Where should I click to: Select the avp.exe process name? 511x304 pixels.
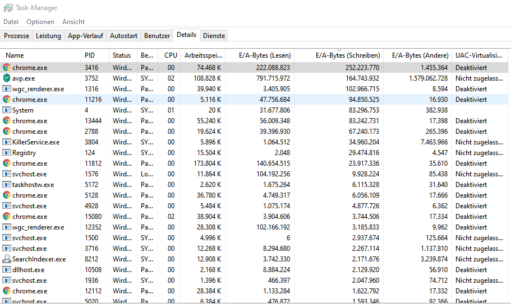pos(24,78)
